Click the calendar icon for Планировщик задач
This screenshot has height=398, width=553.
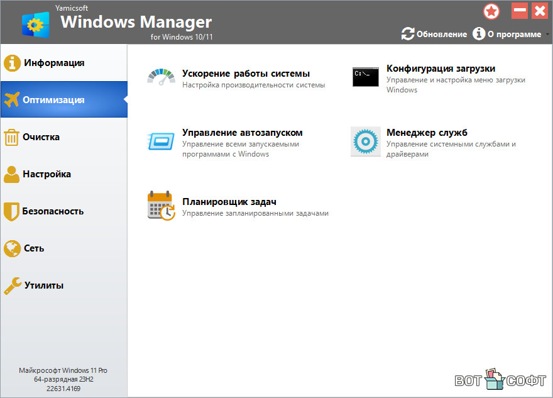pyautogui.click(x=161, y=205)
